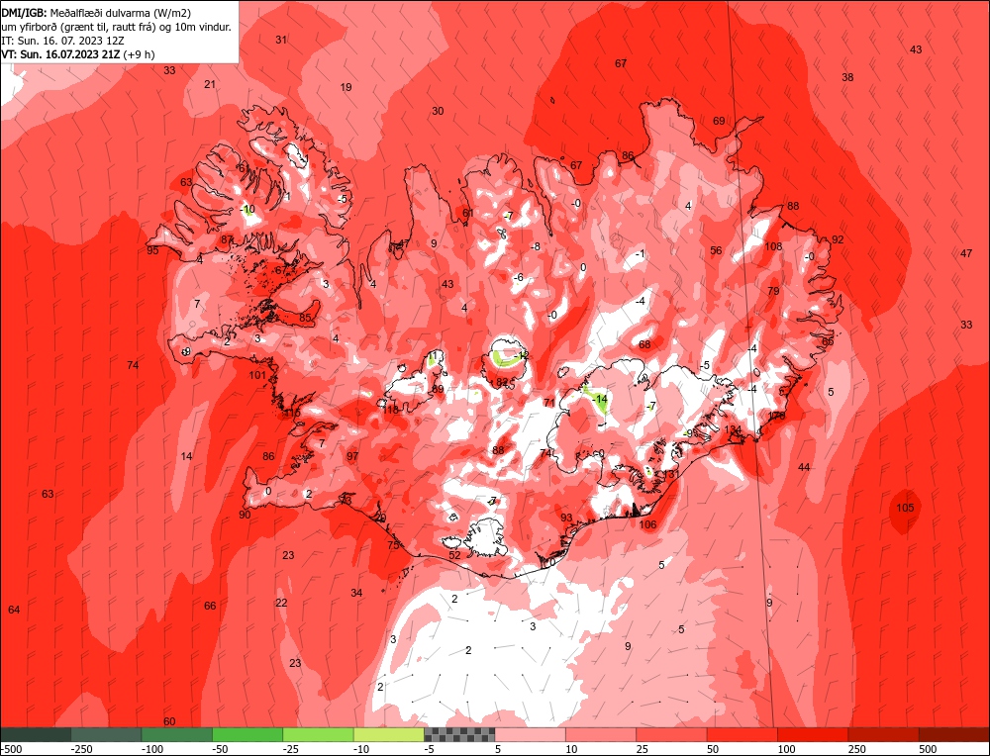
Task: Select the checkered legend swatch from -5 to 5
Action: coord(459,734)
